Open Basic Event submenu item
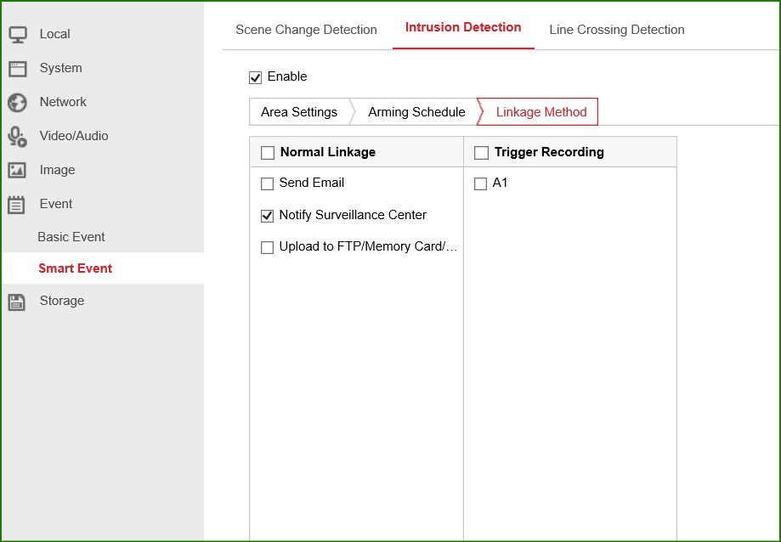 [x=71, y=237]
